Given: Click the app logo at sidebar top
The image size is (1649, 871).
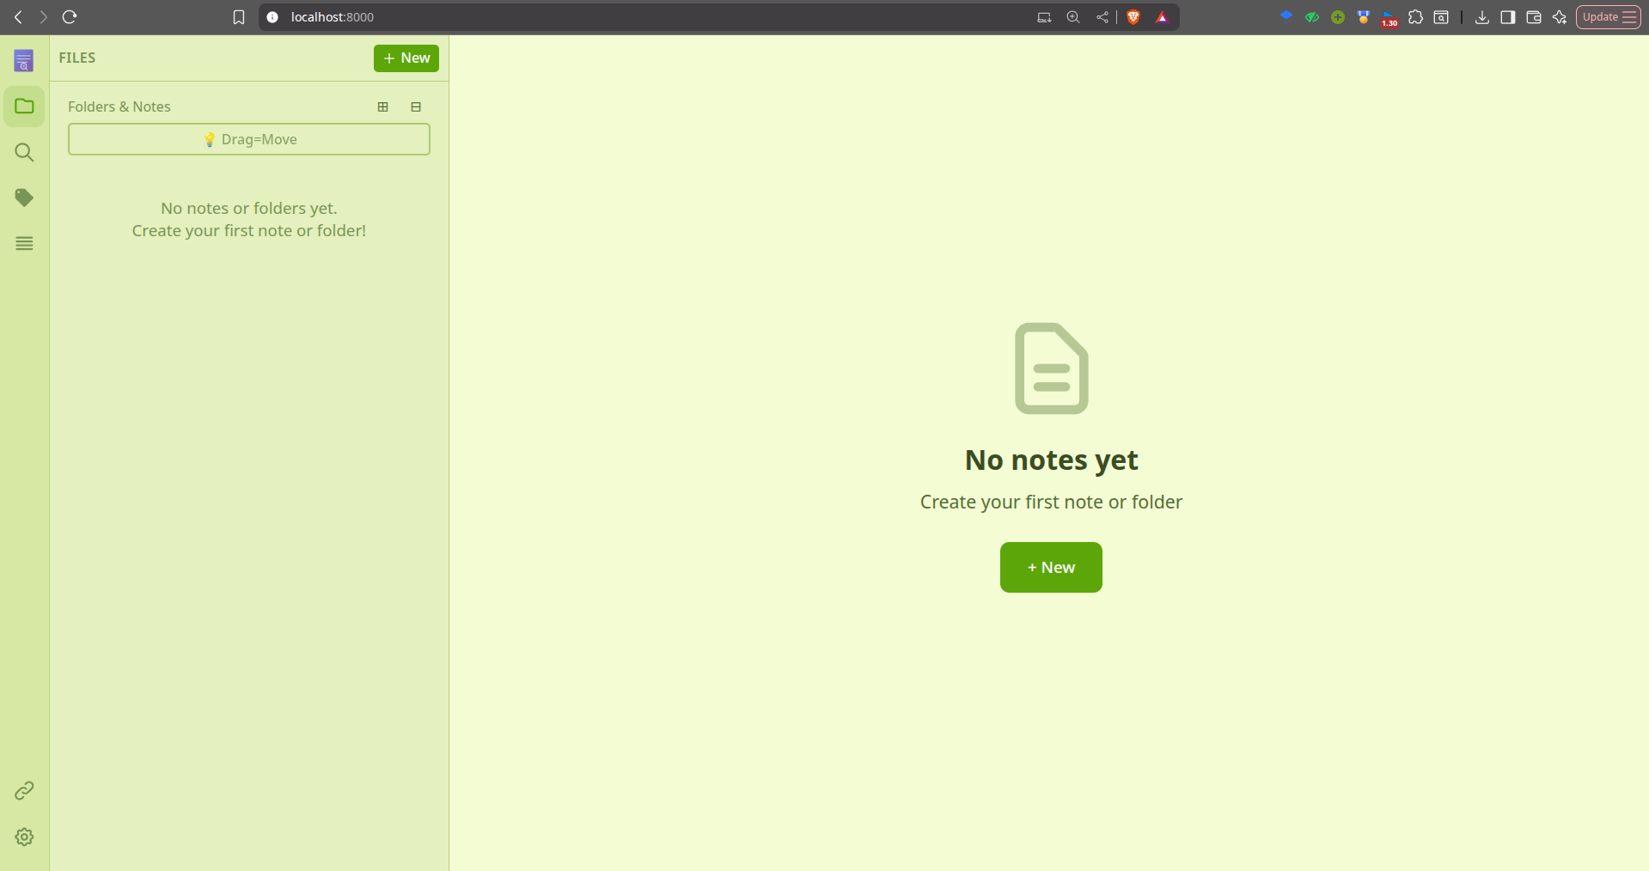Looking at the screenshot, I should 24,59.
